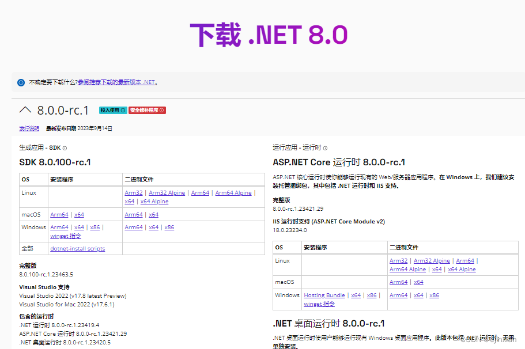Viewport: 525px width, 349px height.
Task: Click the blue info icon in the notice bar
Action: point(21,82)
